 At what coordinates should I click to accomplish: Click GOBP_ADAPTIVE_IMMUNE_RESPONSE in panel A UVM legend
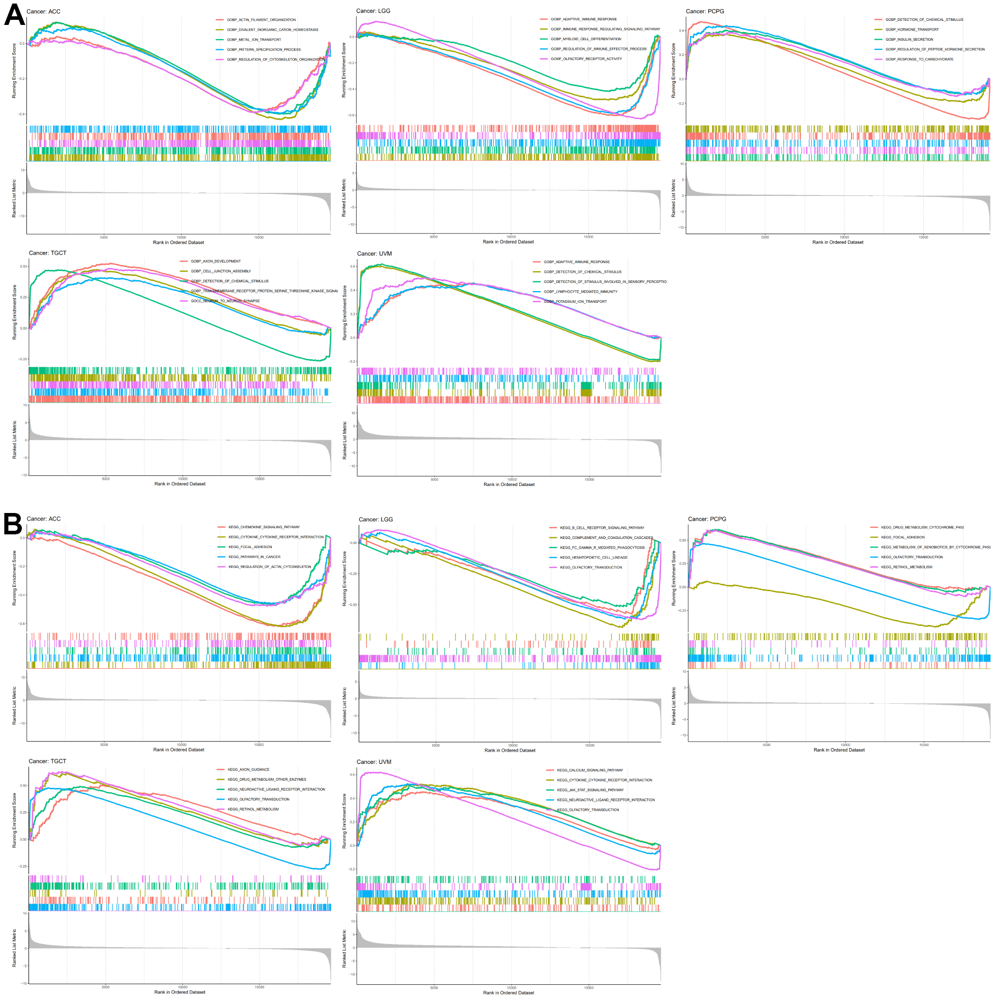pos(577,262)
